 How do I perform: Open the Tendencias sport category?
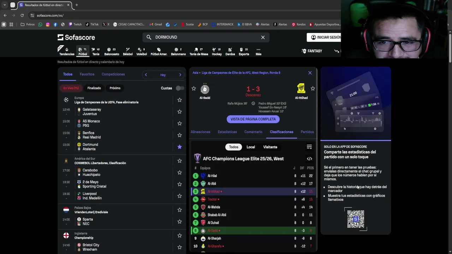pyautogui.click(x=66, y=52)
